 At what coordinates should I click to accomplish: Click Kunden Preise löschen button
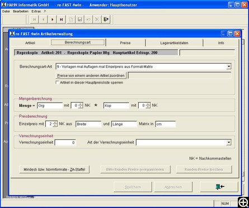tap(204, 170)
